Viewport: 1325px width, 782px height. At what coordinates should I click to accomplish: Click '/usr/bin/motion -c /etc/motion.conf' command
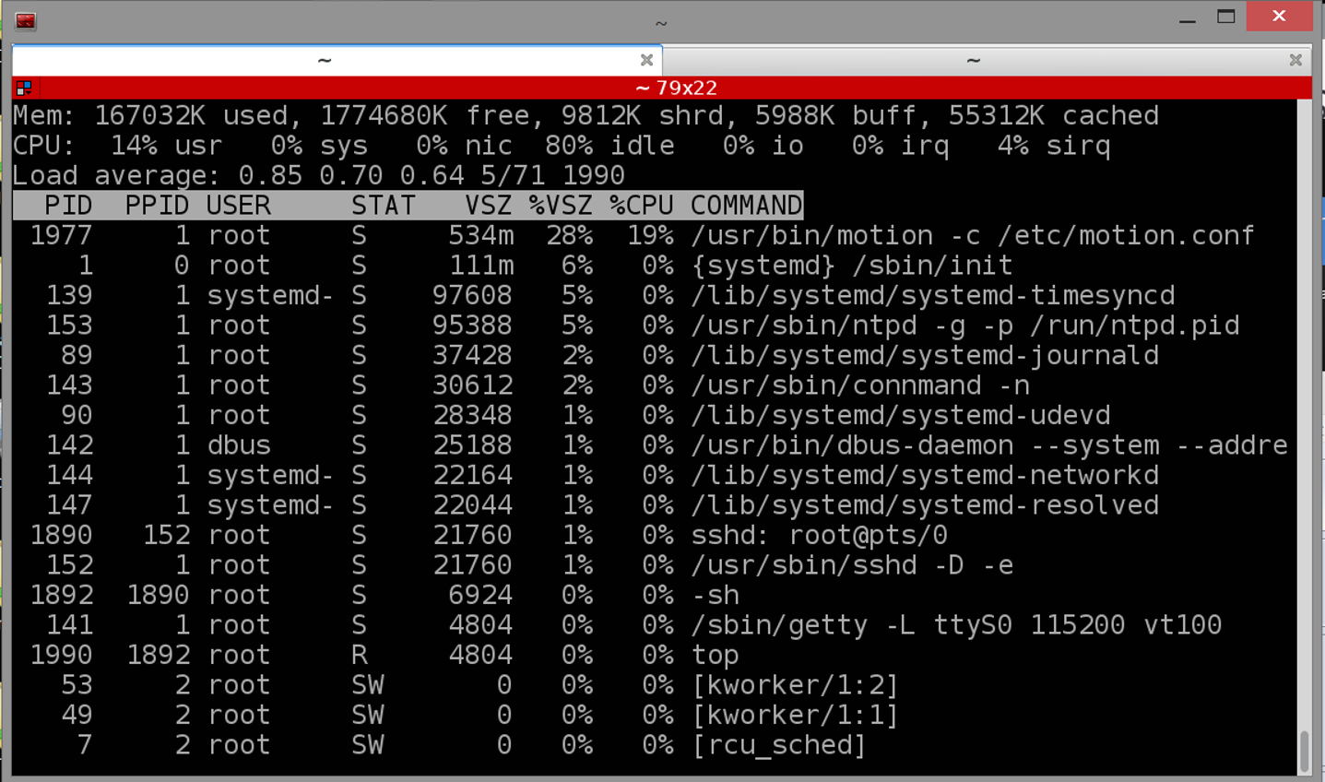click(x=973, y=235)
